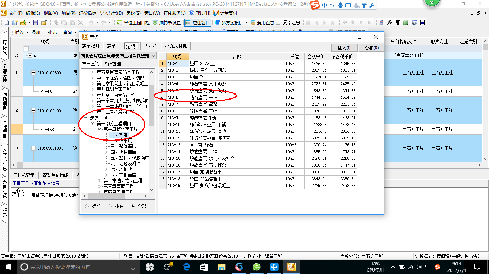Click the Sogou microphone icon
The width and height of the screenshot is (489, 274).
pyautogui.click(x=340, y=5)
